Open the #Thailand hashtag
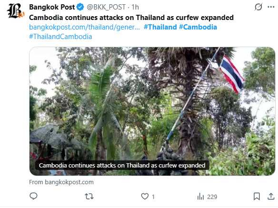 click(x=160, y=27)
